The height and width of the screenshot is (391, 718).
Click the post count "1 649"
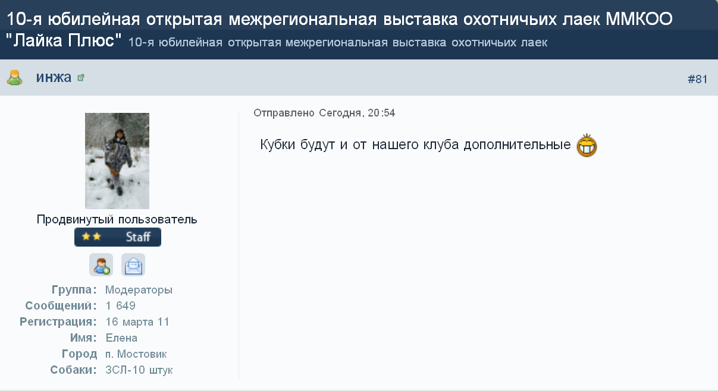point(121,306)
